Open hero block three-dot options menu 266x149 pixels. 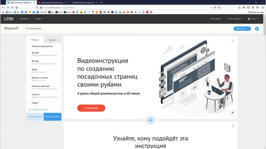(x=233, y=41)
